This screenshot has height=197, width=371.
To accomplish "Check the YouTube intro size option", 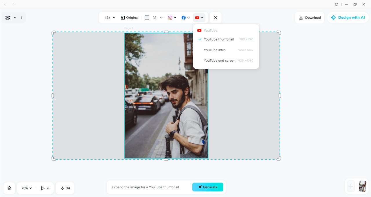I will [x=214, y=50].
